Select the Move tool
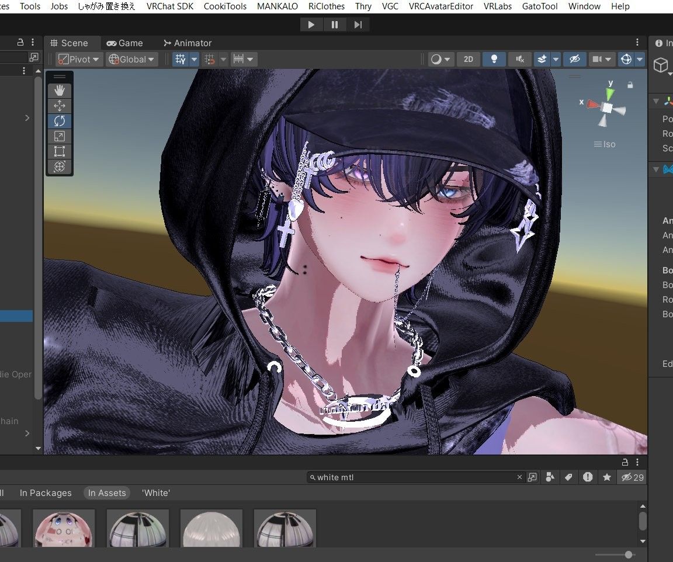 pyautogui.click(x=59, y=106)
